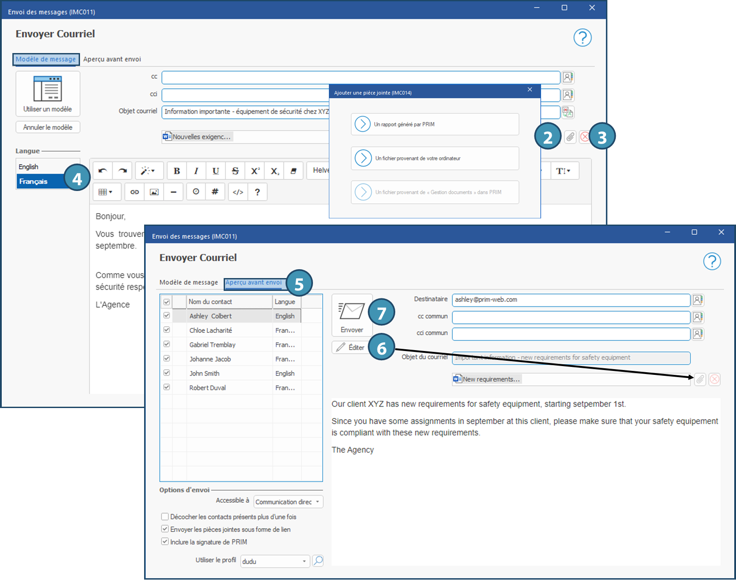Open the code view (</>) tool
Viewport: 736px width, 580px height.
pyautogui.click(x=238, y=192)
